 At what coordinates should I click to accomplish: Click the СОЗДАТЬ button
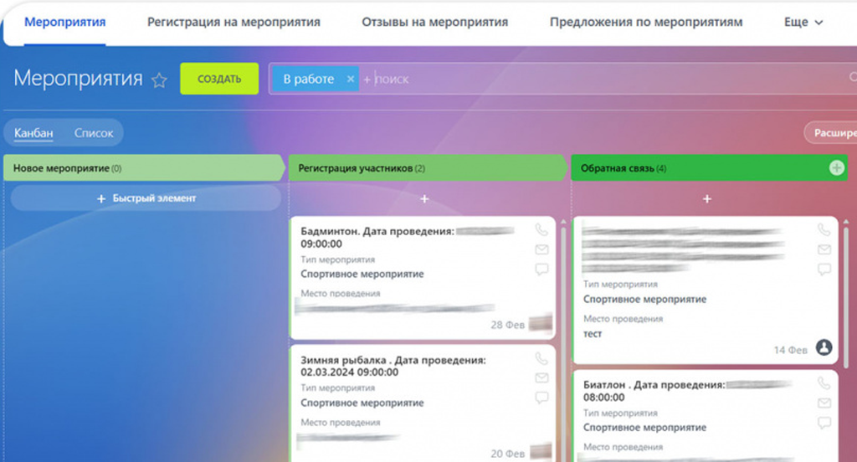219,80
